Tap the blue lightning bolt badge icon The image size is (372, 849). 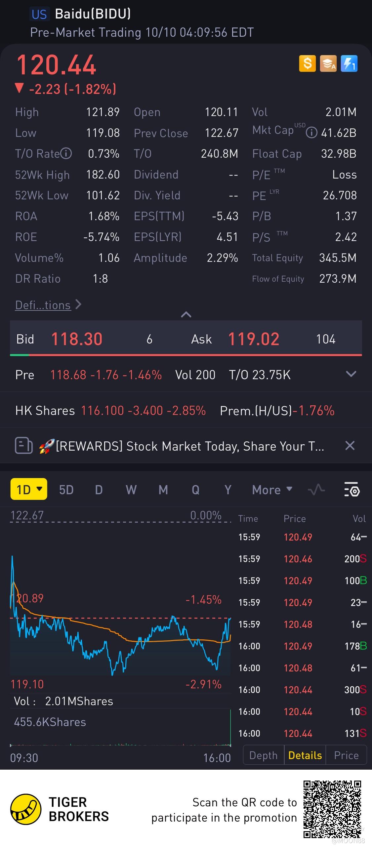pyautogui.click(x=349, y=63)
